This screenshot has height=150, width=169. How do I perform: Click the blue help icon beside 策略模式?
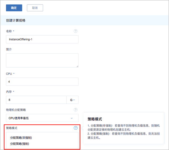pos(75,128)
